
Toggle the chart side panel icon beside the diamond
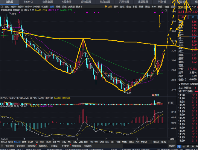click(166, 10)
